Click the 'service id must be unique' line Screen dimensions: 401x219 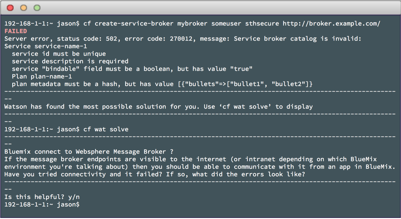pyautogui.click(x=59, y=54)
